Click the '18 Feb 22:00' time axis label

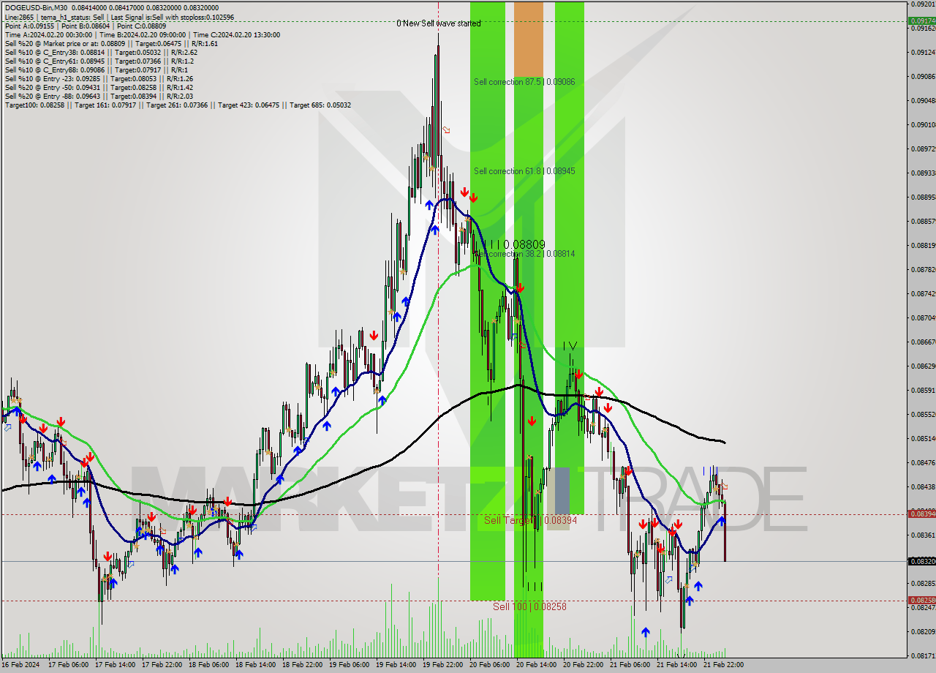[x=302, y=665]
